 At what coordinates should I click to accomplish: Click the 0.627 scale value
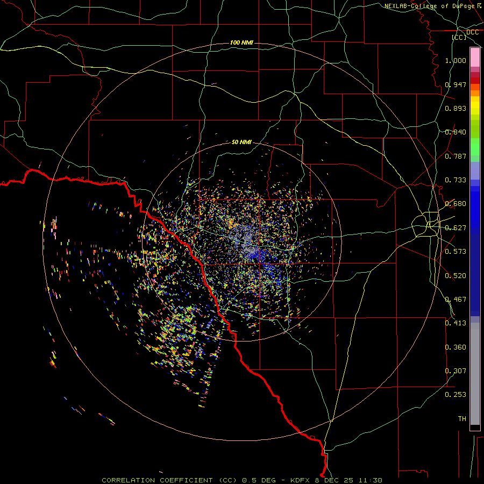pos(455,228)
